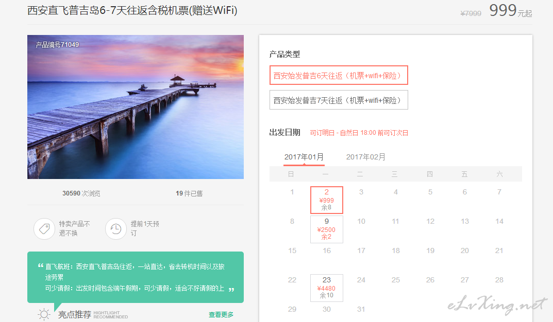Click the 产品类型 heading

click(x=284, y=54)
